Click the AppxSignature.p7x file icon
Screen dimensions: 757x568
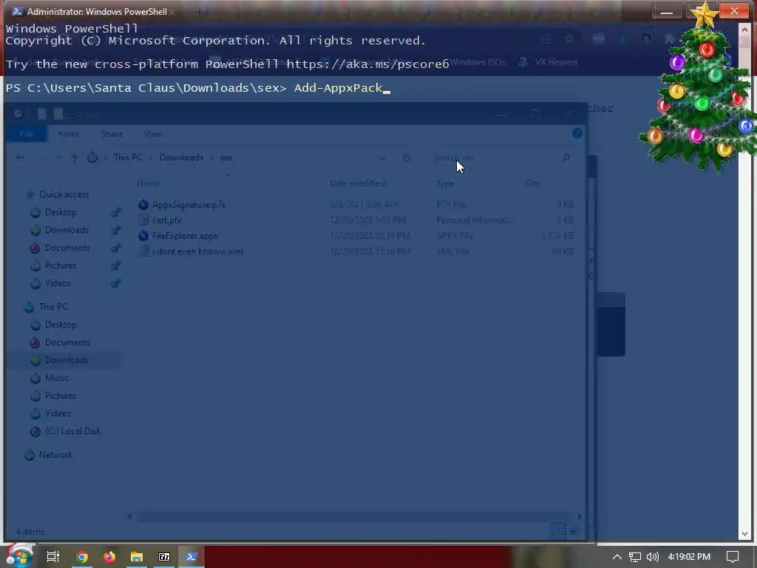[143, 205]
